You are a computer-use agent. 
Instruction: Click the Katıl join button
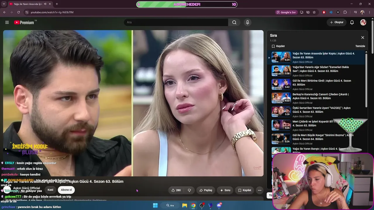coord(50,190)
